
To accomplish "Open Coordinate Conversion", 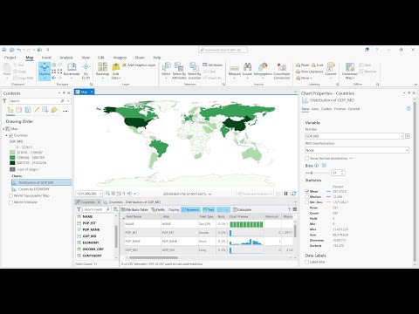I will (x=282, y=71).
